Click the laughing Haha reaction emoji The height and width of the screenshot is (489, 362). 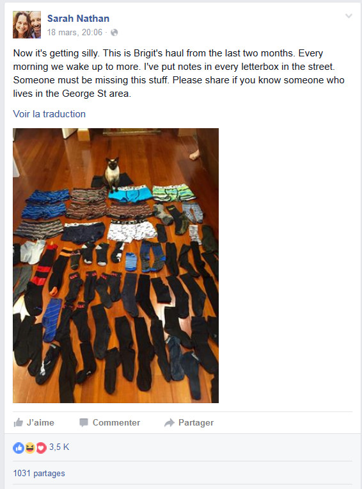coord(30,448)
